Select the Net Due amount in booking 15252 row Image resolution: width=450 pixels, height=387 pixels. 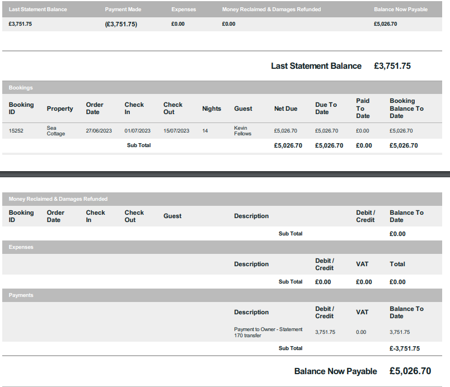point(285,131)
